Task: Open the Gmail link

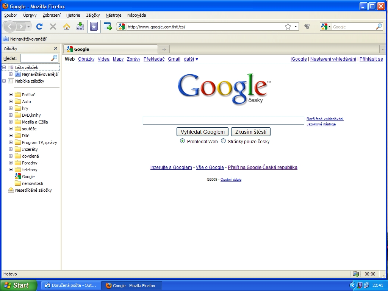Action: [174, 59]
